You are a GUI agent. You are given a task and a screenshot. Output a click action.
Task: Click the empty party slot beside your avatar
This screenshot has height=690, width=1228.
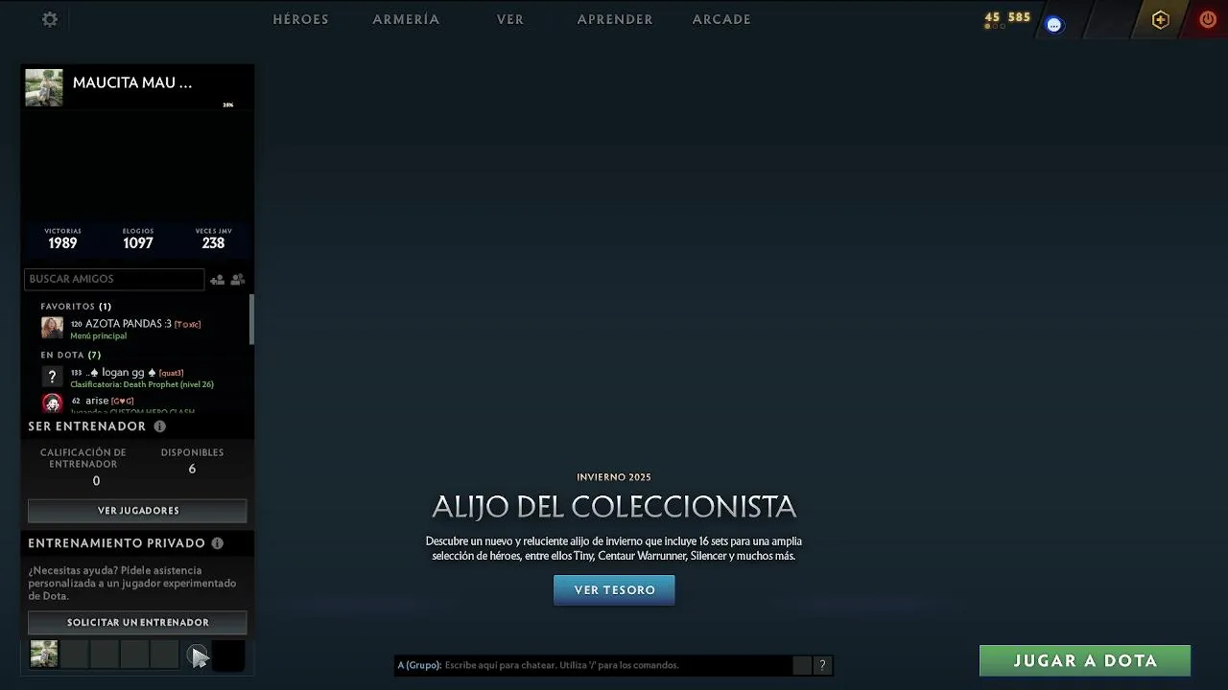[x=75, y=655]
